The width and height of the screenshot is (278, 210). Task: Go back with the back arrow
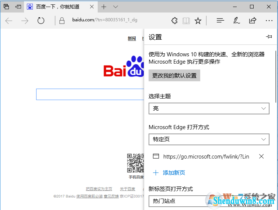9,21
